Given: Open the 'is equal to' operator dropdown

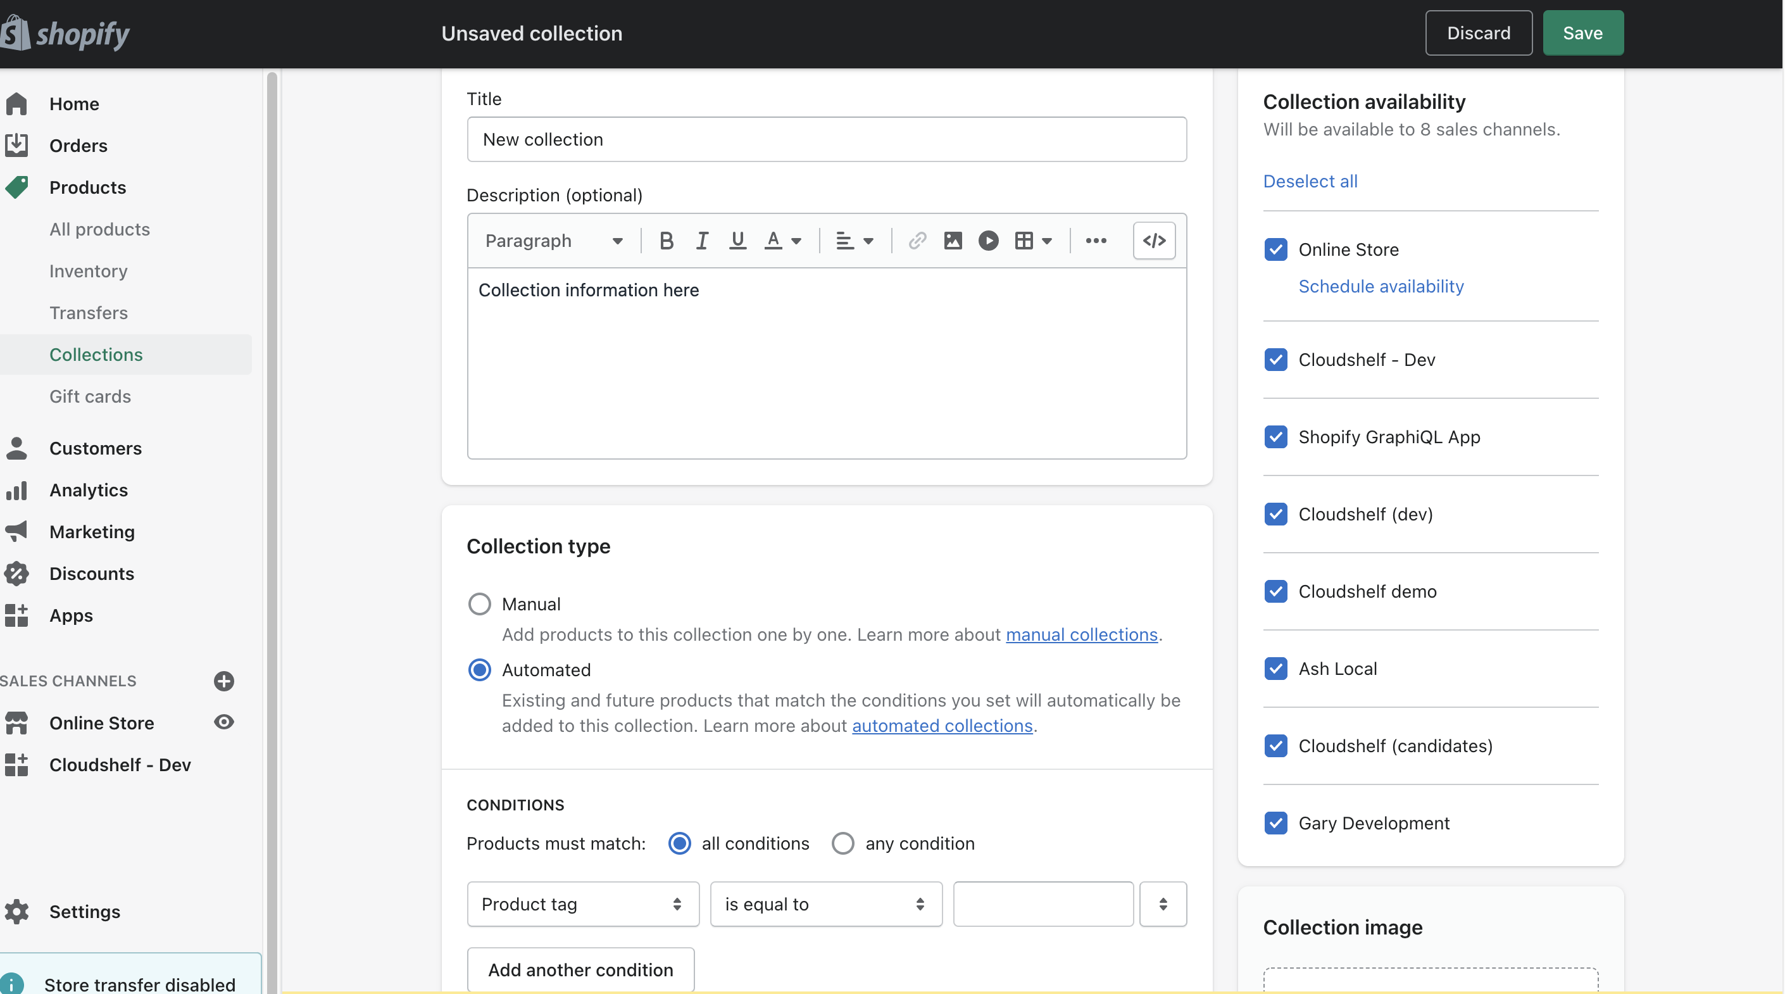Looking at the screenshot, I should [826, 904].
